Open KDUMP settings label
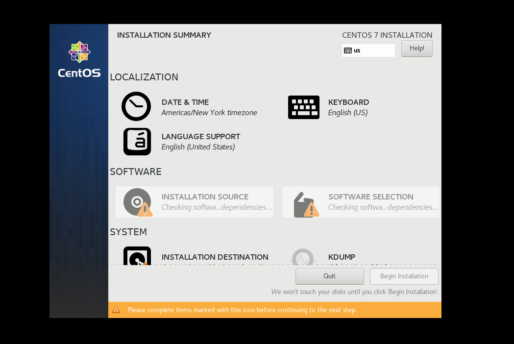This screenshot has height=344, width=514. [342, 257]
